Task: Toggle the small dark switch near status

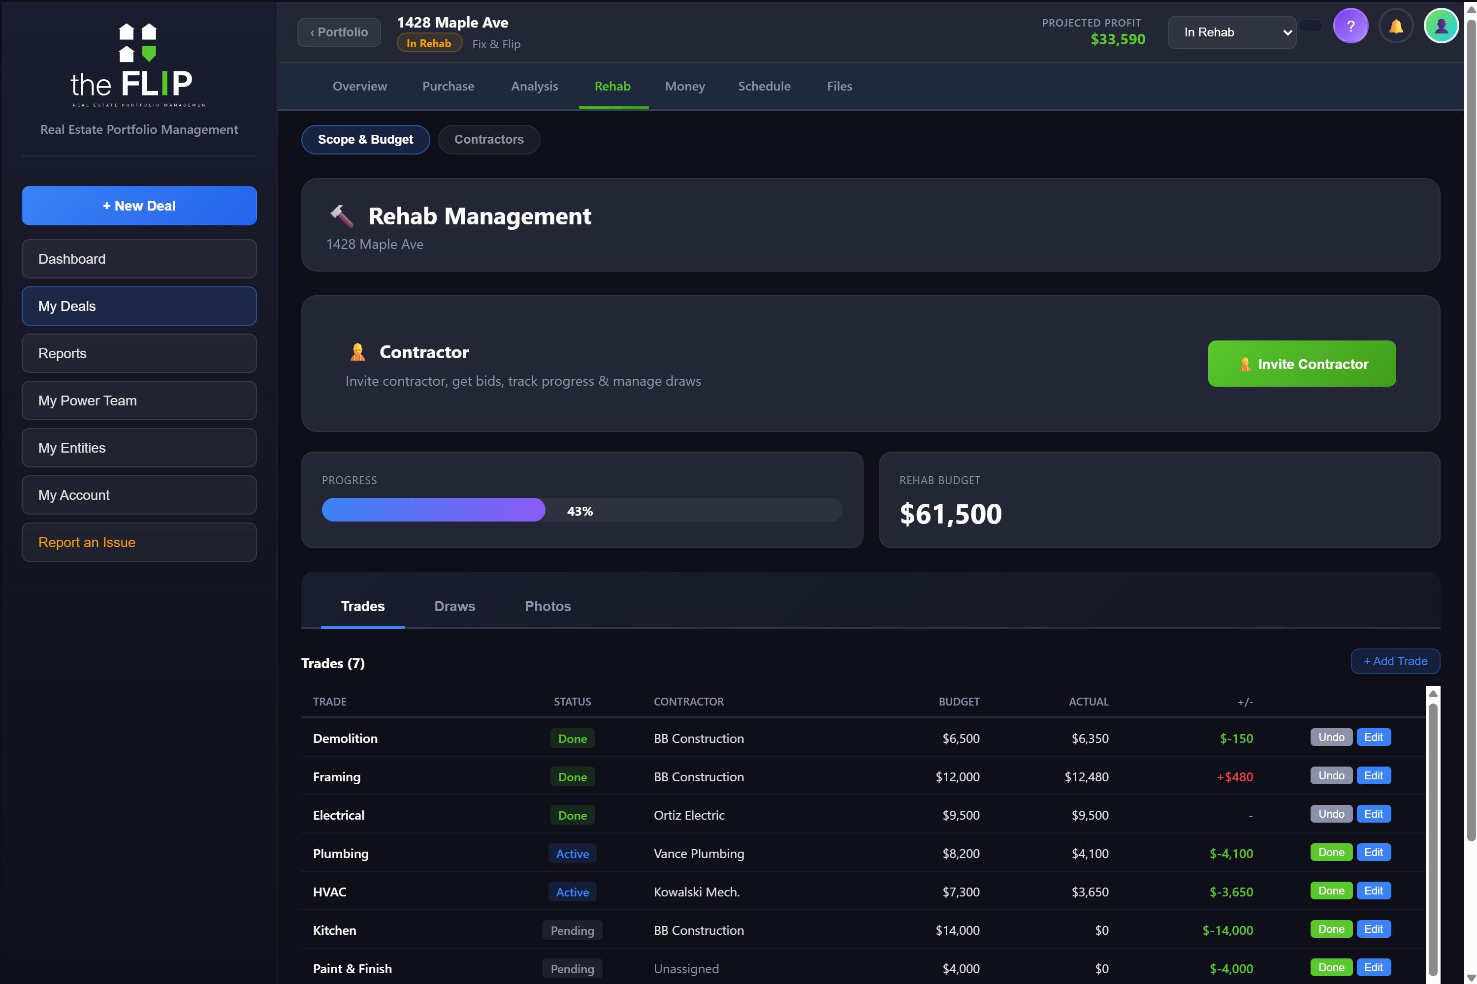Action: [x=1311, y=26]
